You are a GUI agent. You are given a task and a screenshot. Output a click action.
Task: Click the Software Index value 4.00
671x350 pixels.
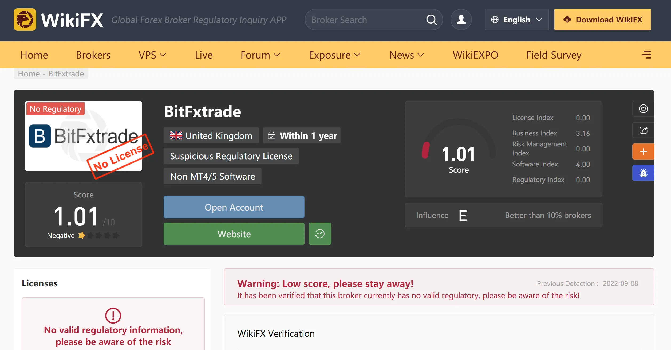click(x=583, y=164)
